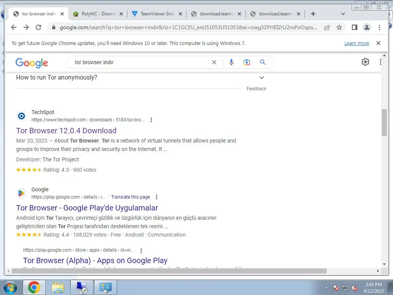Show hidden tray icons
393x295 pixels.
tap(326, 288)
